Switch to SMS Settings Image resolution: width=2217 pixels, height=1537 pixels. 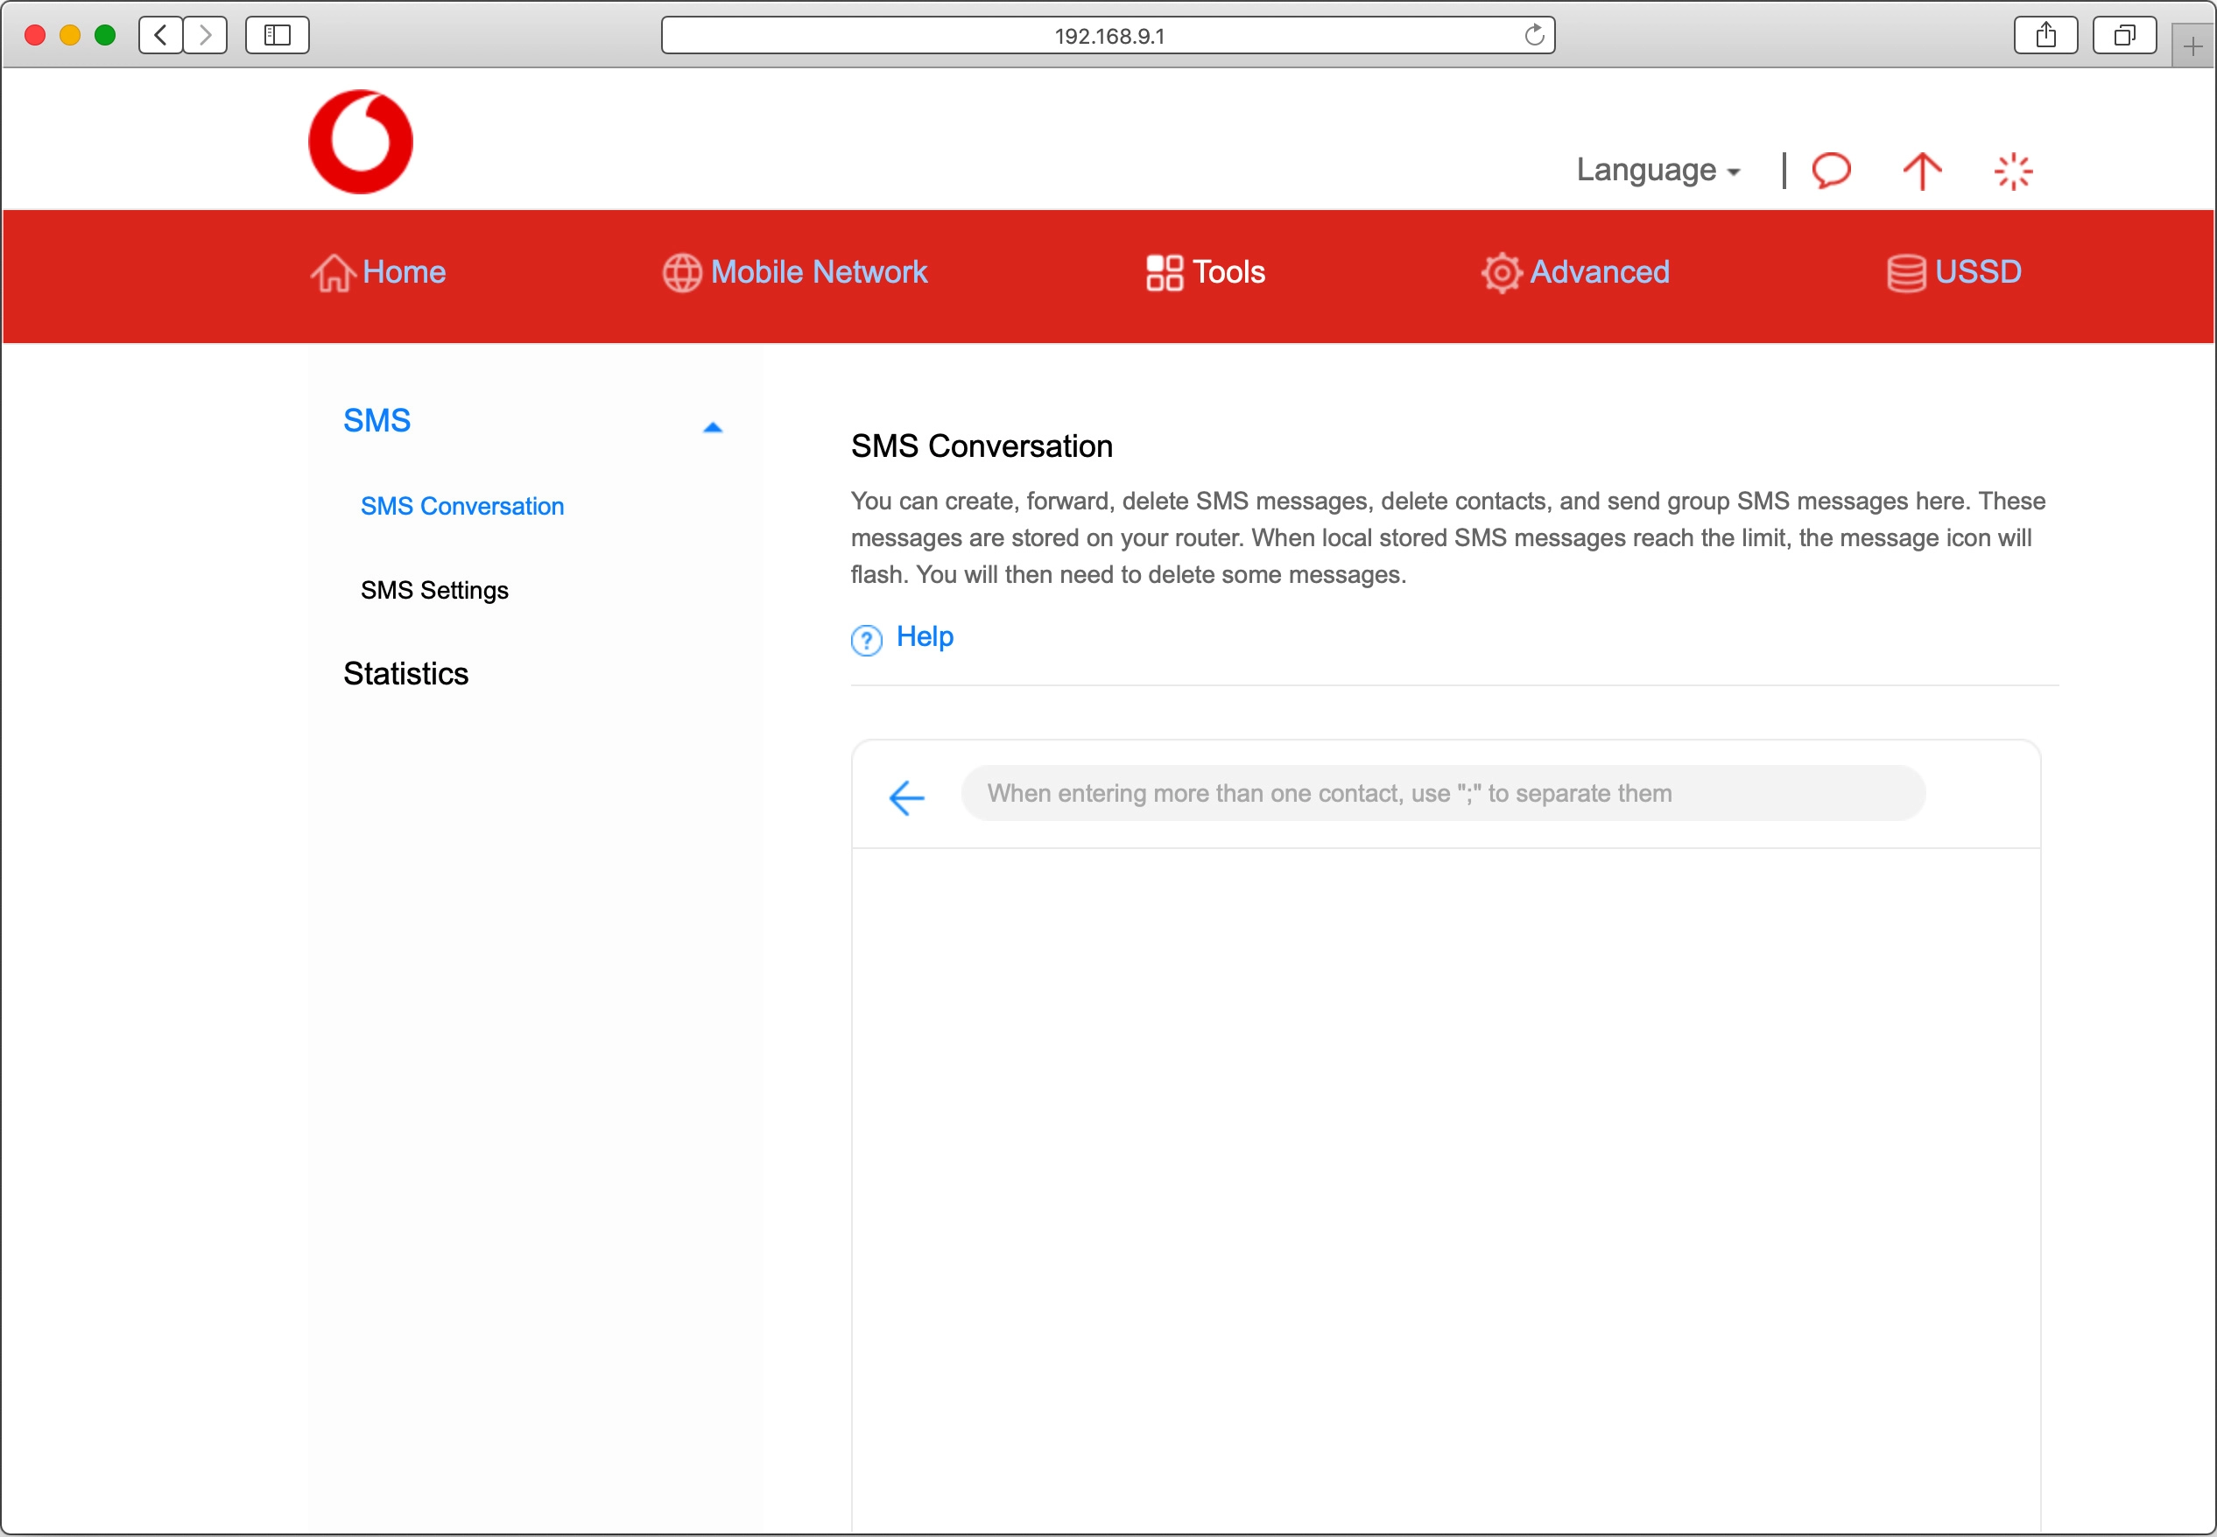click(x=433, y=589)
